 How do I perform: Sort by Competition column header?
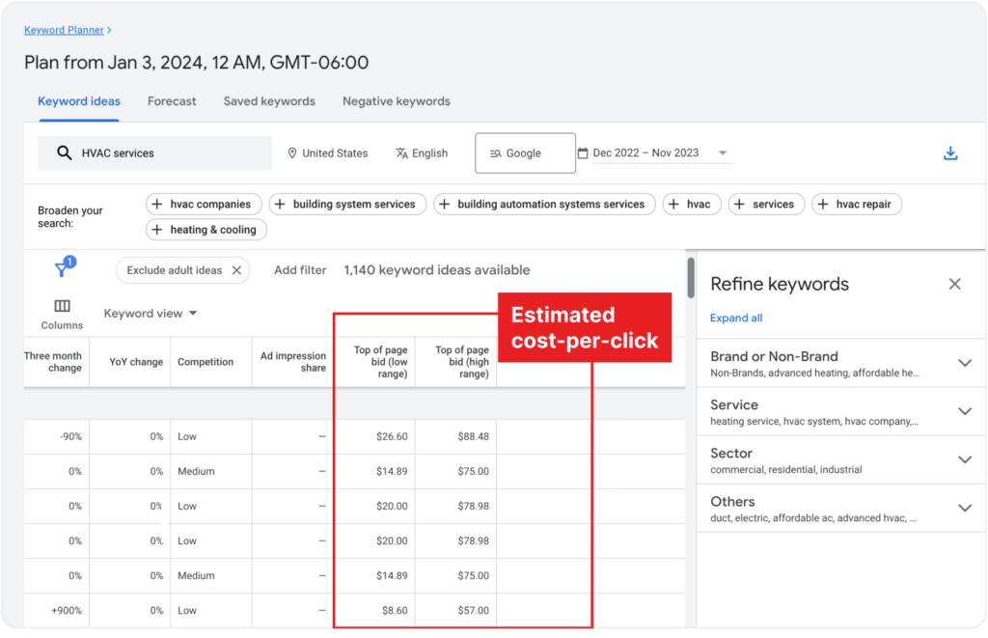click(x=206, y=362)
